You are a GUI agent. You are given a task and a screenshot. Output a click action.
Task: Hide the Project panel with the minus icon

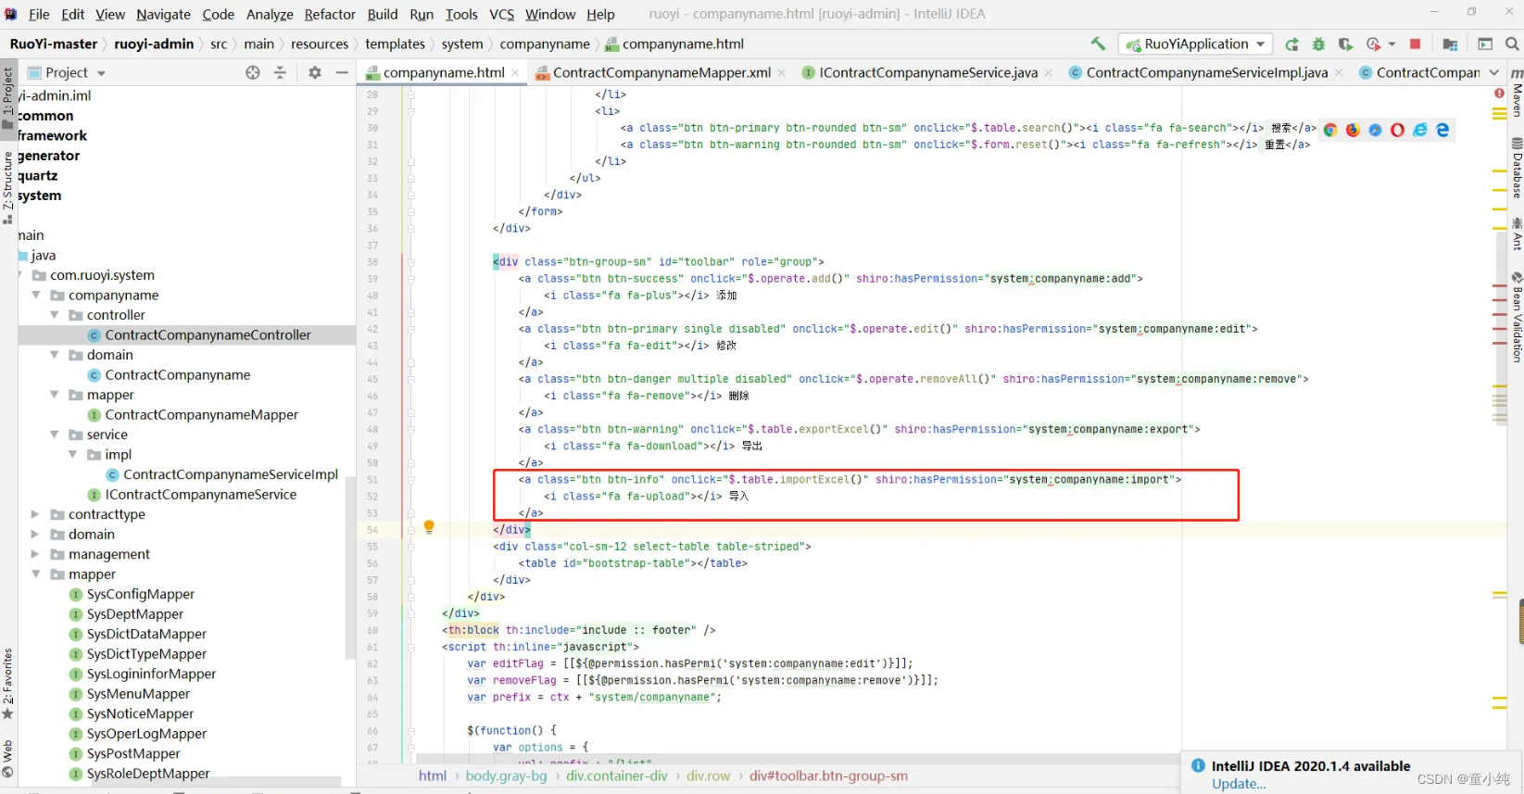click(x=342, y=72)
